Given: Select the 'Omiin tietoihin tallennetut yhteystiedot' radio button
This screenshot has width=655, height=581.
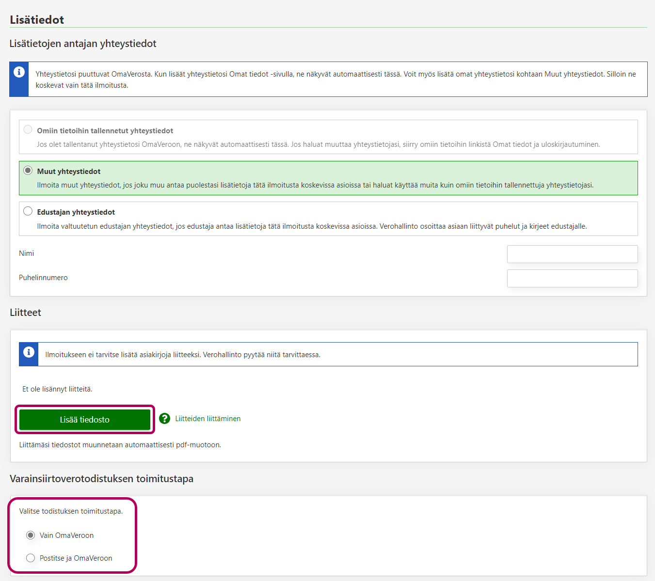Looking at the screenshot, I should (x=28, y=130).
